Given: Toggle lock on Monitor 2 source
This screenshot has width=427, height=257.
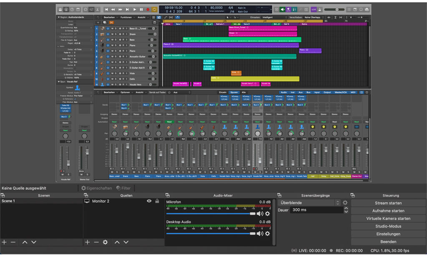Looking at the screenshot, I should [157, 201].
